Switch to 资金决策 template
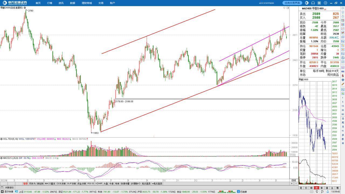 pyautogui.click(x=82, y=183)
